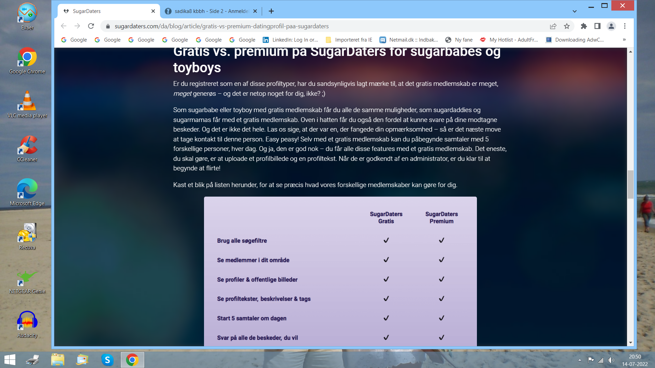The width and height of the screenshot is (655, 368).
Task: Click the padlock site info icon
Action: point(108,26)
